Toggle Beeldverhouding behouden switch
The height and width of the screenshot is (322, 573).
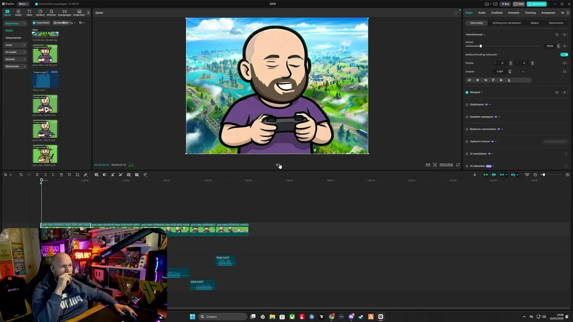click(564, 55)
